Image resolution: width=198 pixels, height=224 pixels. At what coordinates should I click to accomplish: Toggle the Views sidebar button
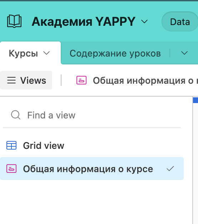26,80
